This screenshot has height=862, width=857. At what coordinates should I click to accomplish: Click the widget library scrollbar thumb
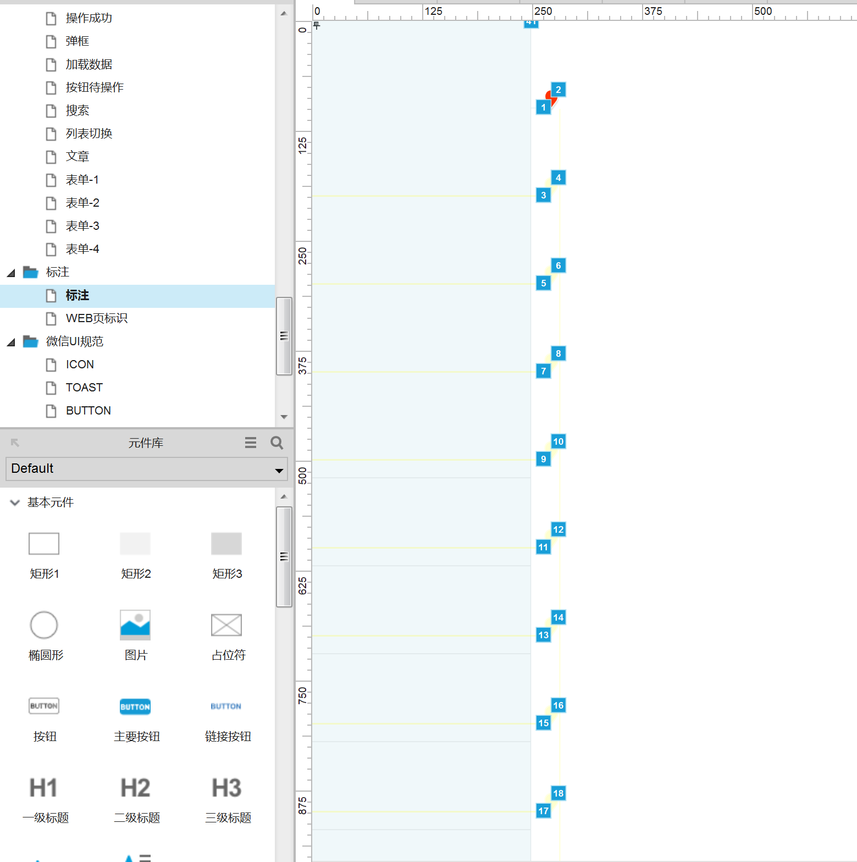coord(284,557)
